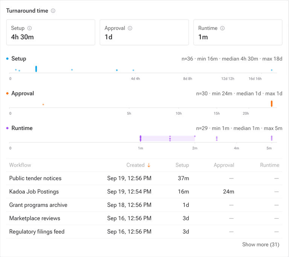Image resolution: width=289 pixels, height=257 pixels.
Task: Click '10h' tick on Approval axis
Action: [179, 113]
